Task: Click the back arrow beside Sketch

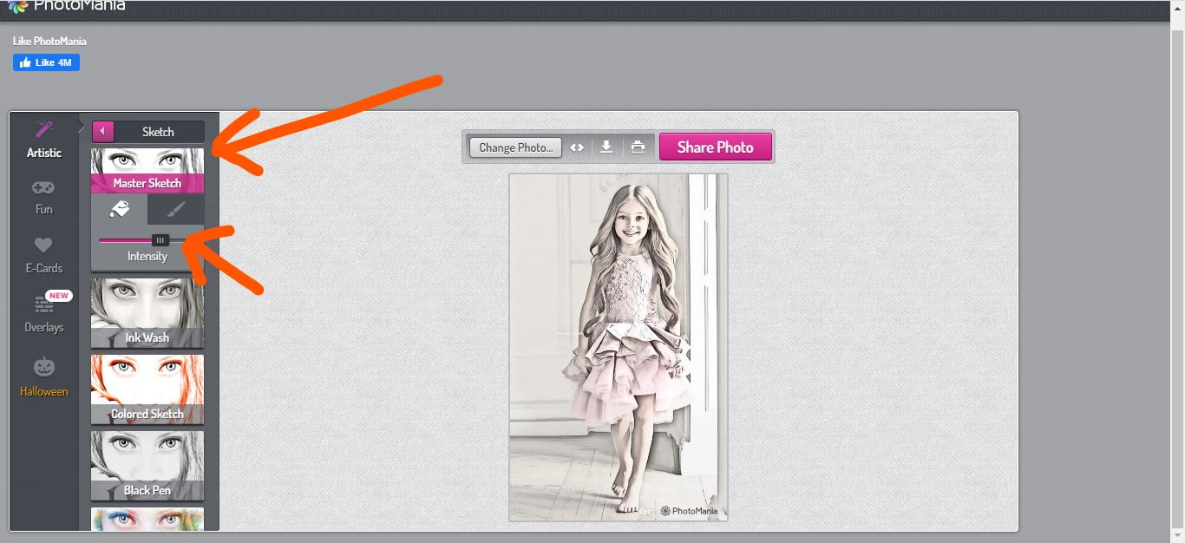Action: [102, 132]
